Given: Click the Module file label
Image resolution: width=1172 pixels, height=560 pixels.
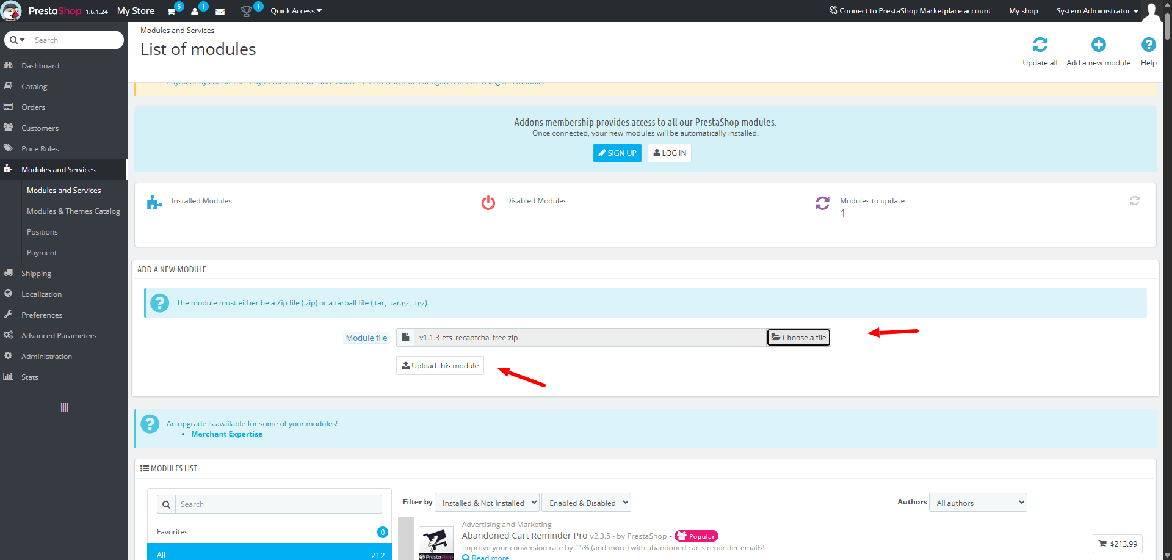Looking at the screenshot, I should tap(366, 338).
